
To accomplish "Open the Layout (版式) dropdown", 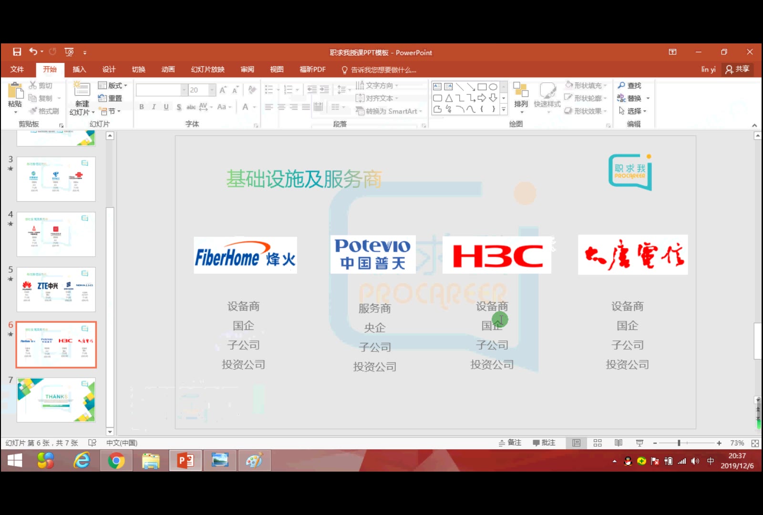I will click(113, 85).
